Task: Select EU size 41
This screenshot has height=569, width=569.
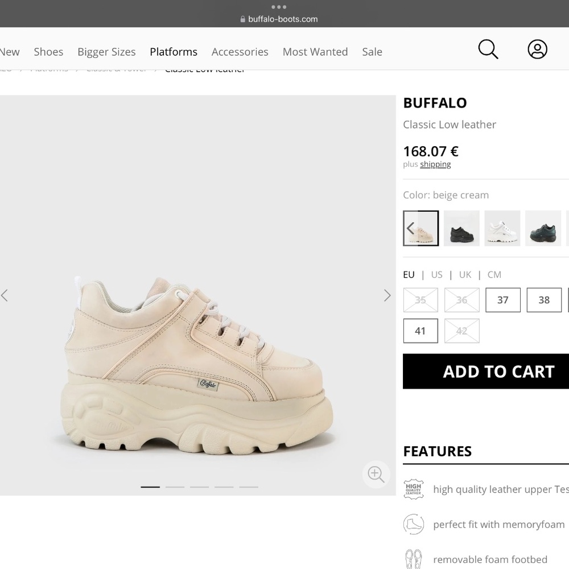Action: point(420,331)
